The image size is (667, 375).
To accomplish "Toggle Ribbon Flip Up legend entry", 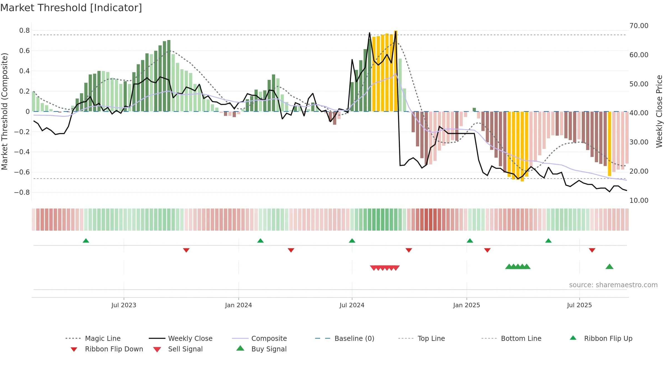I will pos(601,338).
